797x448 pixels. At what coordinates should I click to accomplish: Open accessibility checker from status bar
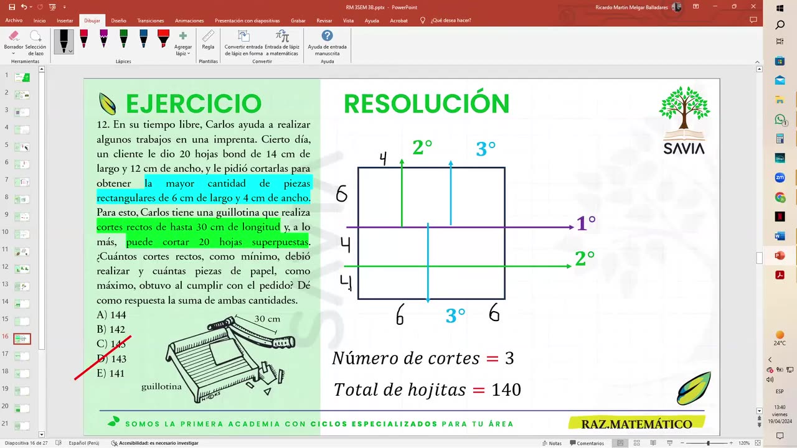(x=154, y=443)
